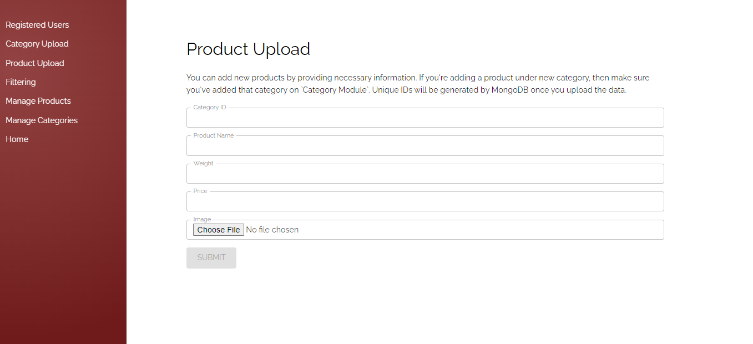Click the 'No file chosen' text
This screenshot has height=344, width=753.
tap(272, 229)
